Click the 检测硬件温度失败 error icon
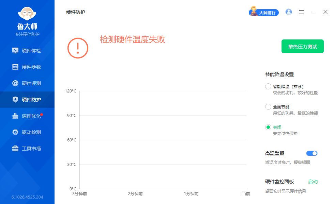Screen dimensions: 334x204 click(x=77, y=48)
